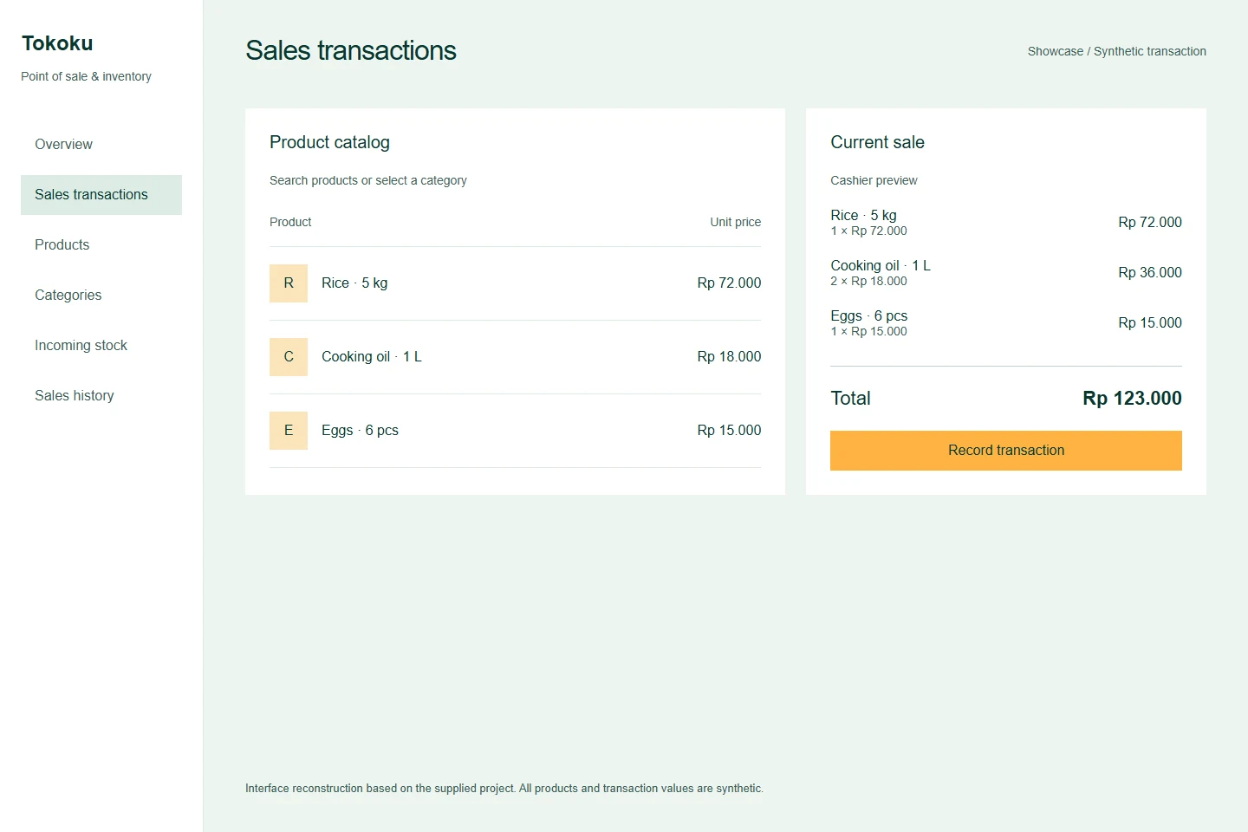This screenshot has width=1248, height=832.
Task: Click the Record transaction button
Action: pyautogui.click(x=1006, y=451)
